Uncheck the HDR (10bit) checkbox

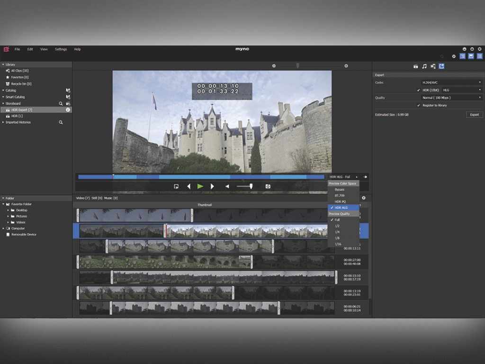tap(418, 90)
